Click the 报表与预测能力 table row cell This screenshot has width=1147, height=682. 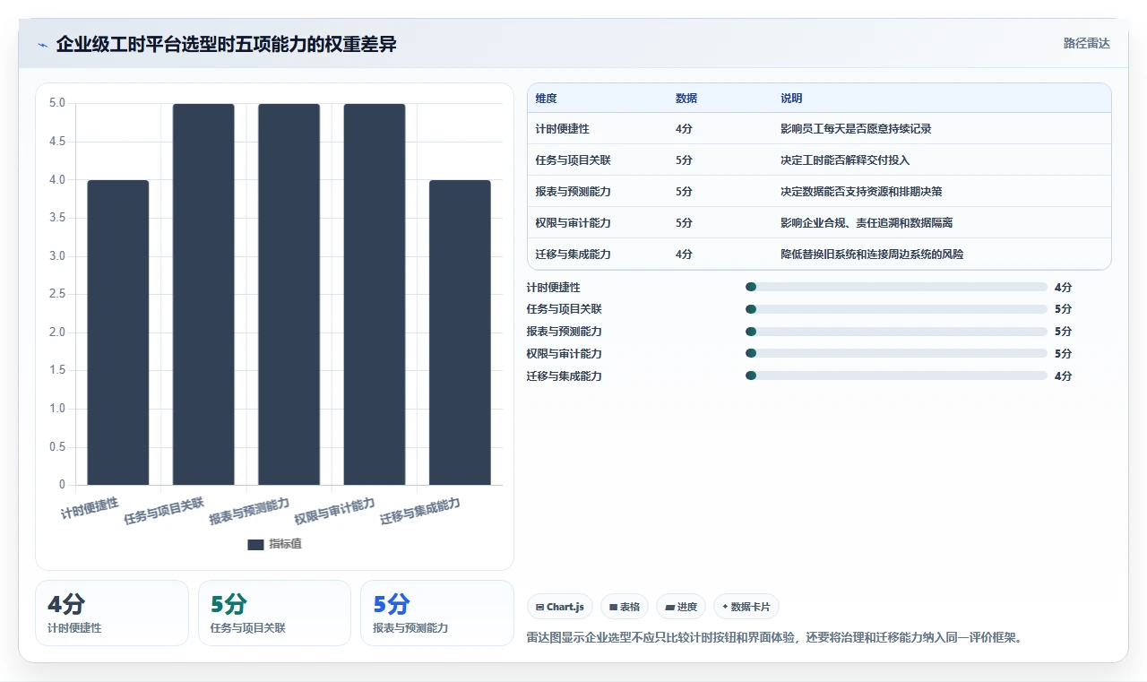(573, 192)
